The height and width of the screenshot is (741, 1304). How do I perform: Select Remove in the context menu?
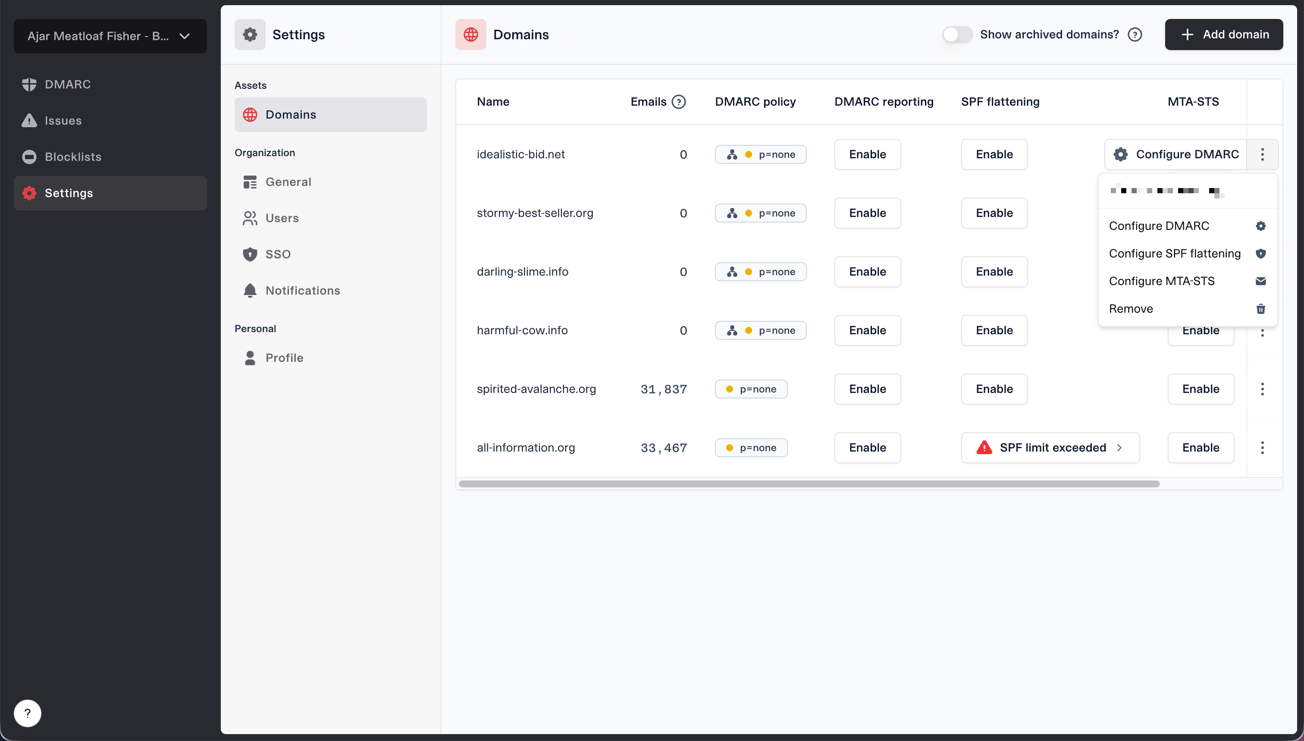click(1131, 309)
